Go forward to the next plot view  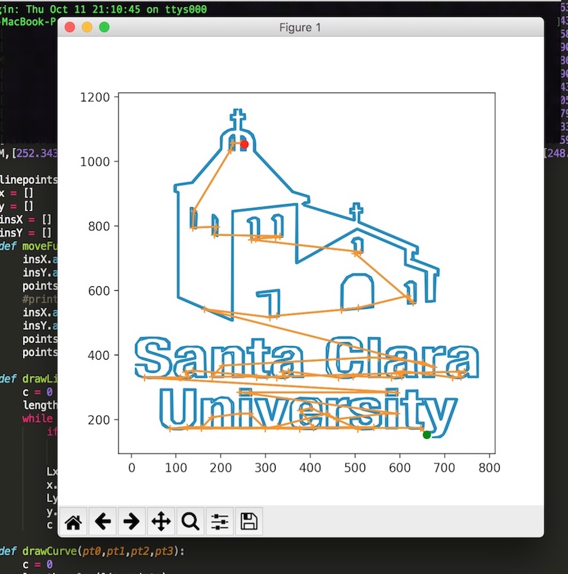131,522
